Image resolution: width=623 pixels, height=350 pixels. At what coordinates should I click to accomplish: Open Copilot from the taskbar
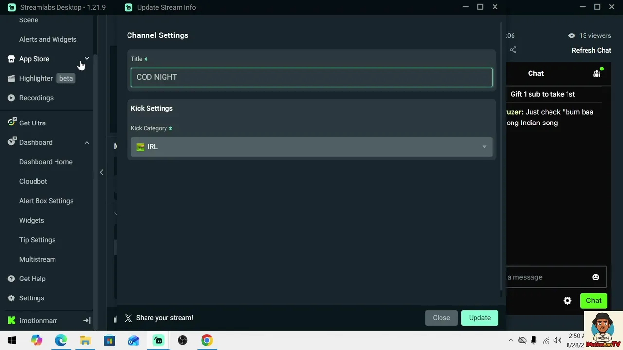(37, 340)
